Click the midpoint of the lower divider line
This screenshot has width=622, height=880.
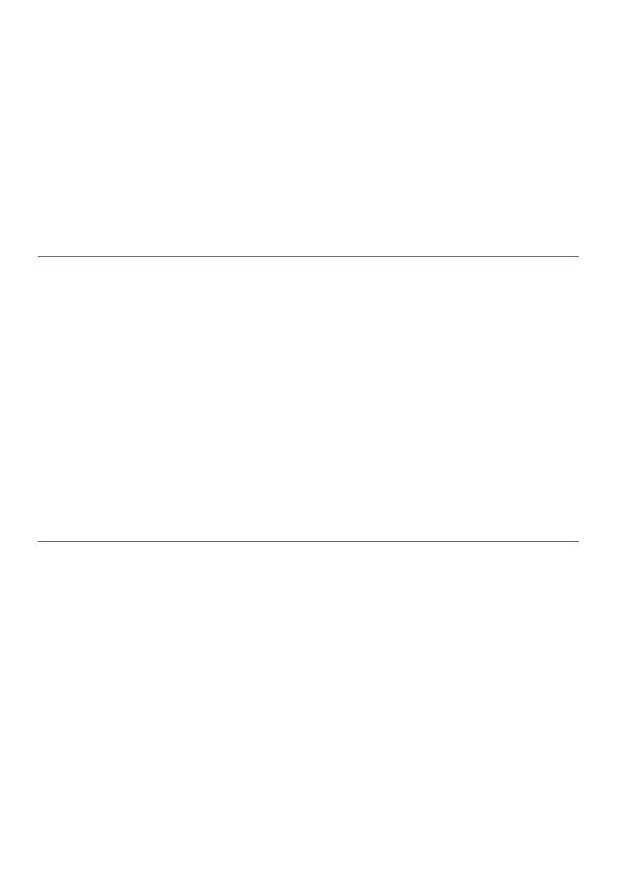[x=308, y=541]
